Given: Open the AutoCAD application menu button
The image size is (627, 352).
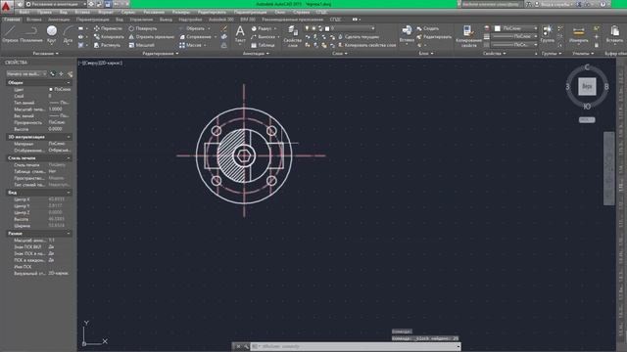Looking at the screenshot, I should (6, 6).
